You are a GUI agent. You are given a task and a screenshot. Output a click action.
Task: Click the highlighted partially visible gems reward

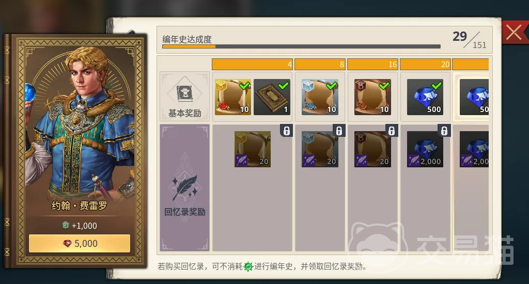(473, 97)
